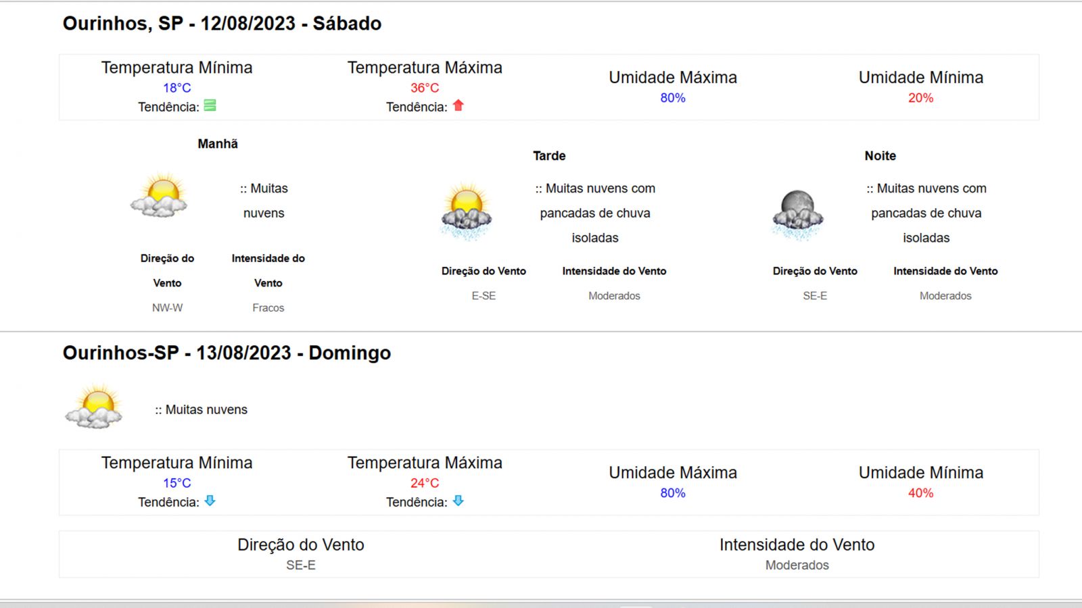Click the 24°C maximum temperature value
1082x608 pixels.
(x=425, y=483)
